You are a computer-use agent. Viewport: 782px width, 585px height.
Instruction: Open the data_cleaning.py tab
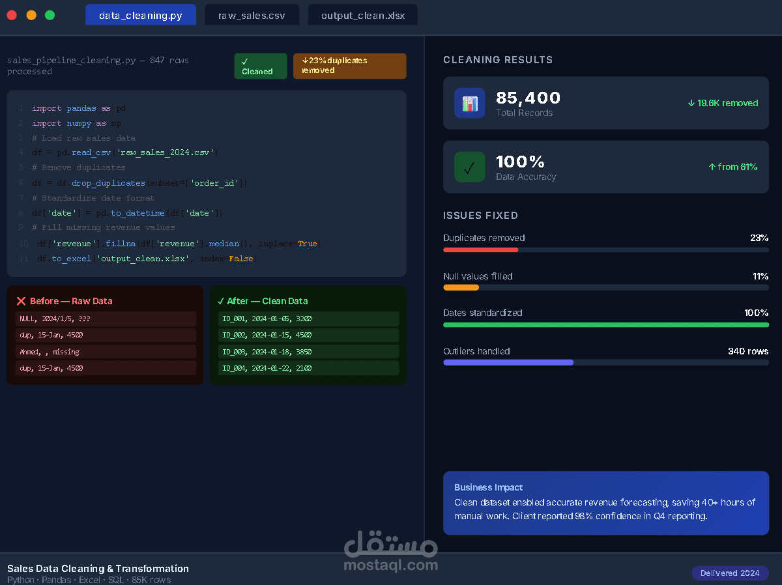pos(141,15)
